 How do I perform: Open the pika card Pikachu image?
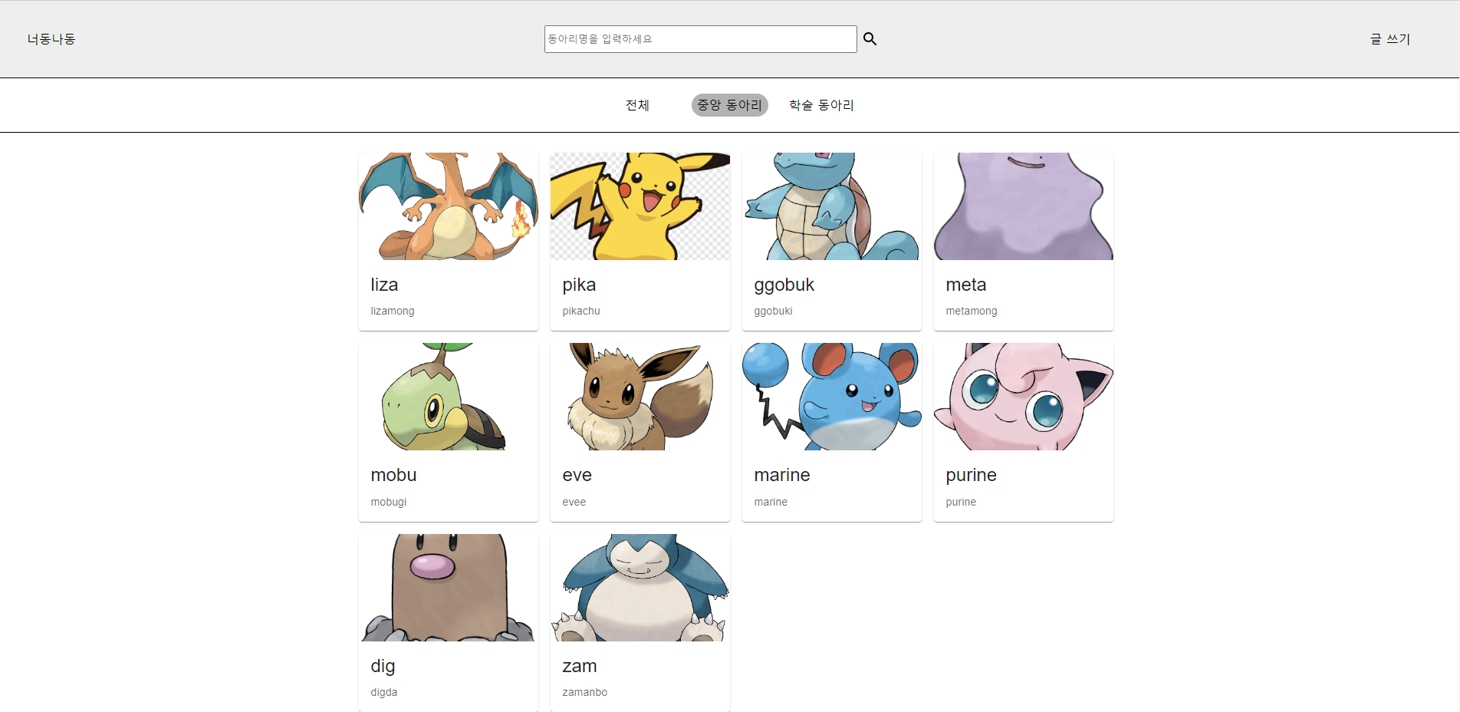click(640, 206)
